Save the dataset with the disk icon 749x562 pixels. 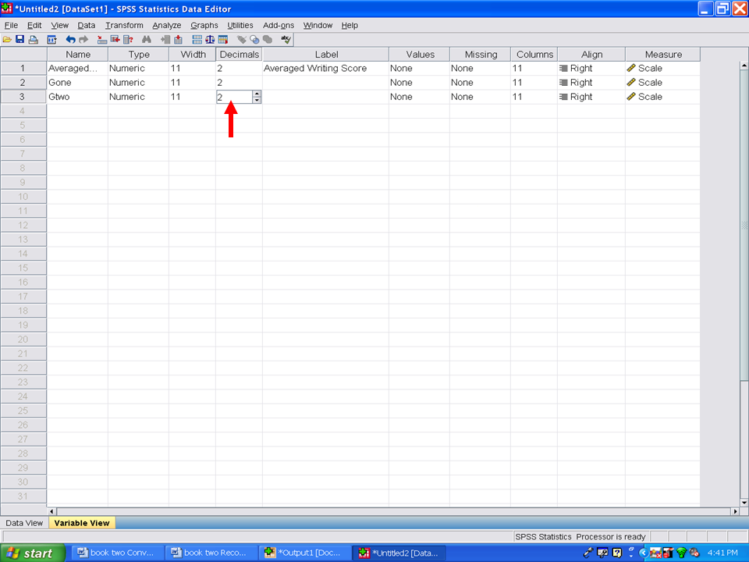(x=20, y=39)
